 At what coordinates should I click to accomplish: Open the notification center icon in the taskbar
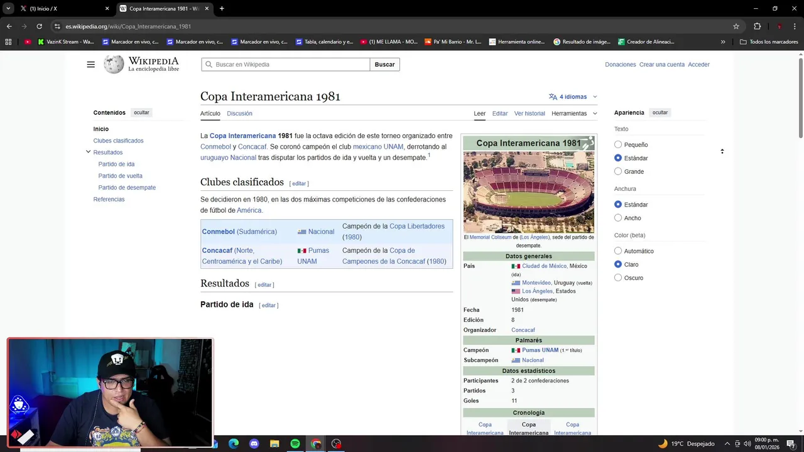(791, 444)
